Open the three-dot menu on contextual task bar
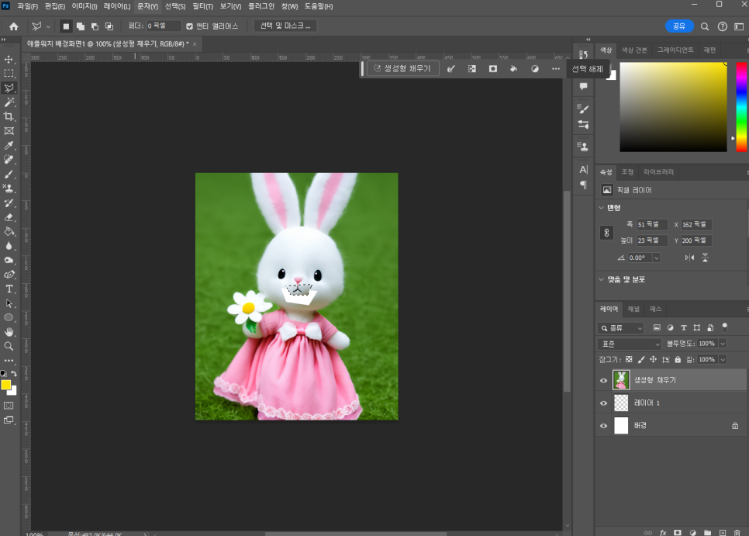749x536 pixels. (555, 69)
